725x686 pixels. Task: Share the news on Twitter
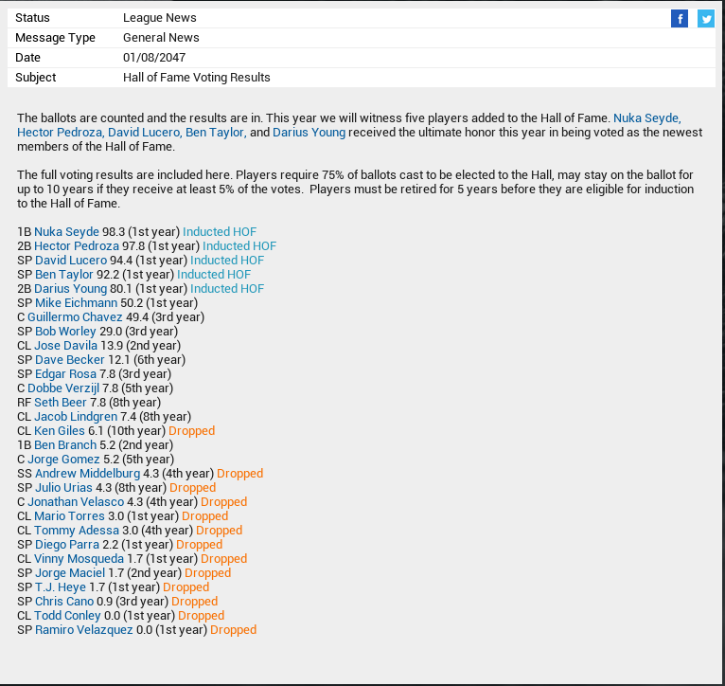tap(706, 19)
